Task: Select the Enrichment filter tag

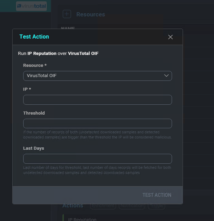Action: click(103, 206)
